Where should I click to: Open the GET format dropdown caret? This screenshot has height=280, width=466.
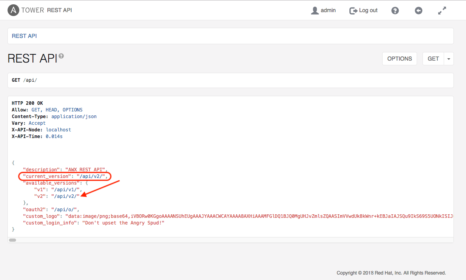point(449,59)
